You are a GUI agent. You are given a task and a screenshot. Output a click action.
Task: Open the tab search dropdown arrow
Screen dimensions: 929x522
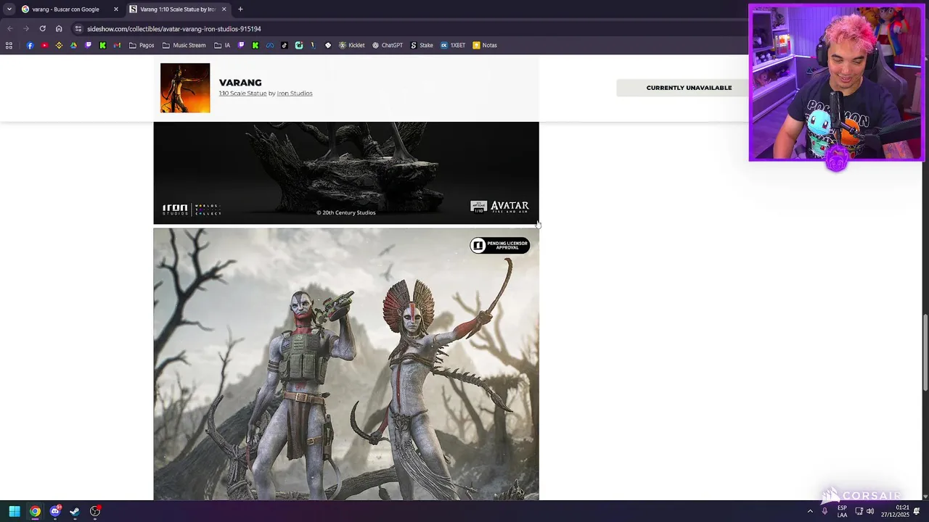9,9
